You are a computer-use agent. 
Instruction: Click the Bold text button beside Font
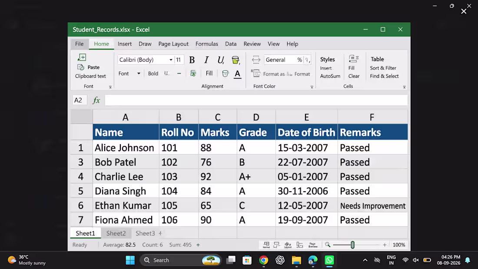[153, 73]
